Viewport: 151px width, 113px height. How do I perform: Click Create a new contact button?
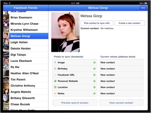tap(130, 23)
